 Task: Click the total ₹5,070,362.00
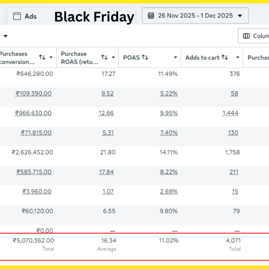pos(33,240)
